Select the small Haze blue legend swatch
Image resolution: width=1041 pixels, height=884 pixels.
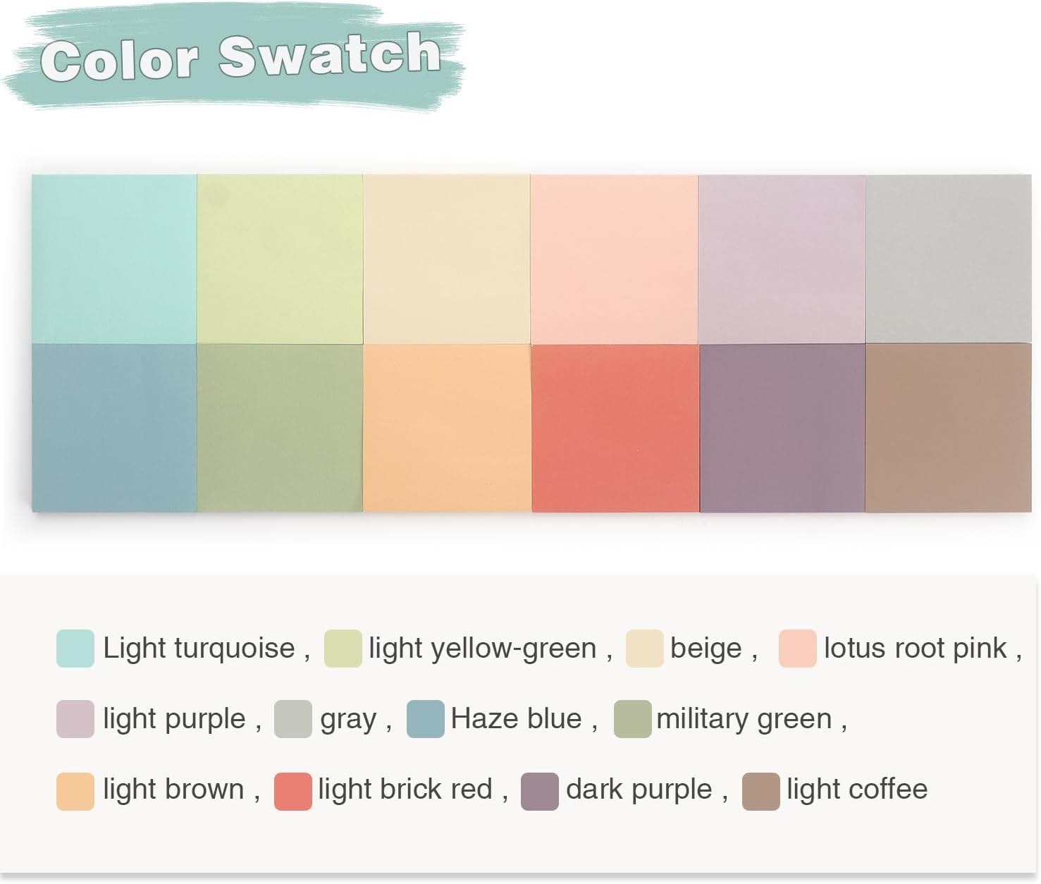(x=425, y=719)
